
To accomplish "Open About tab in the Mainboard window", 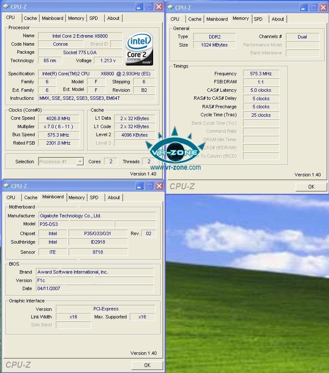I will tap(114, 197).
